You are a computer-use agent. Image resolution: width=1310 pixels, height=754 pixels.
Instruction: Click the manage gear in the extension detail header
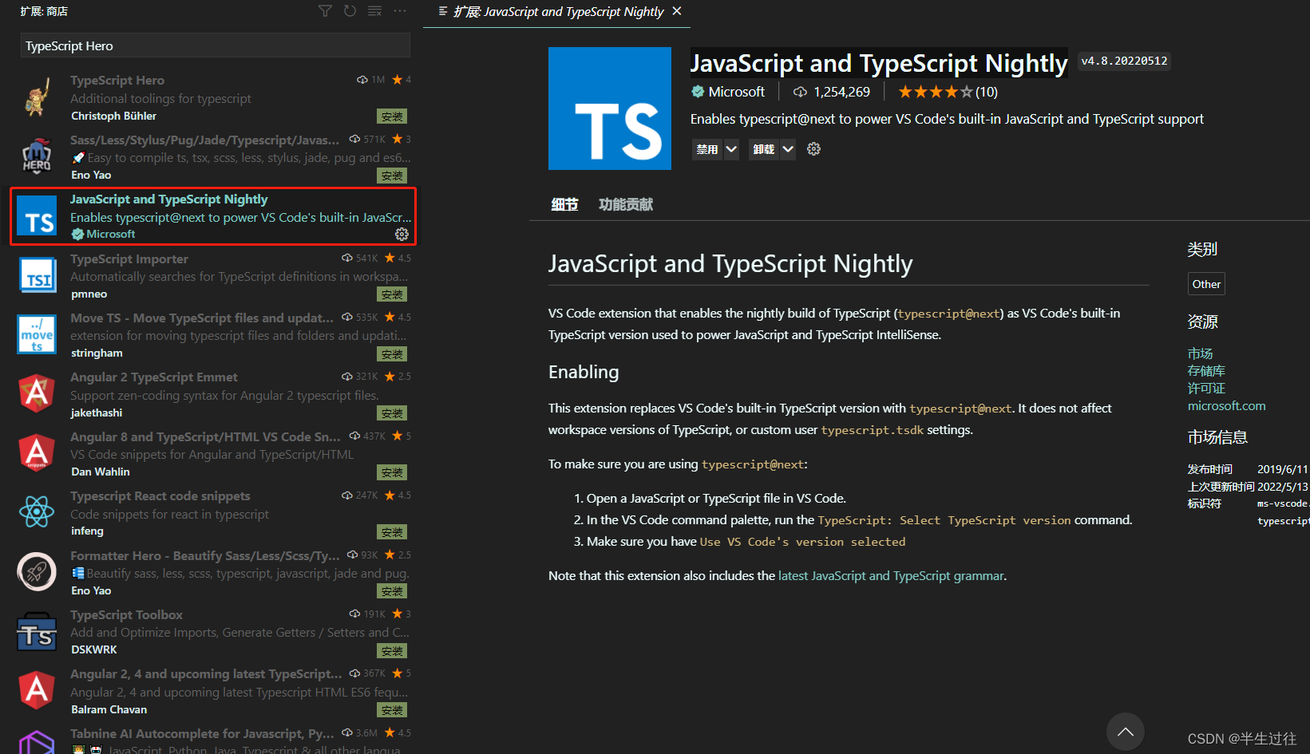813,149
